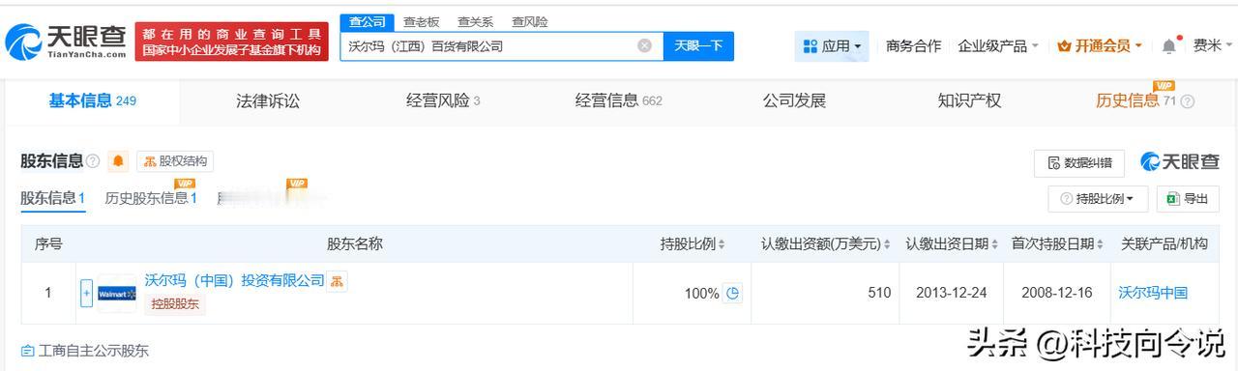Switch to the 知识产权 tab

coord(969,100)
